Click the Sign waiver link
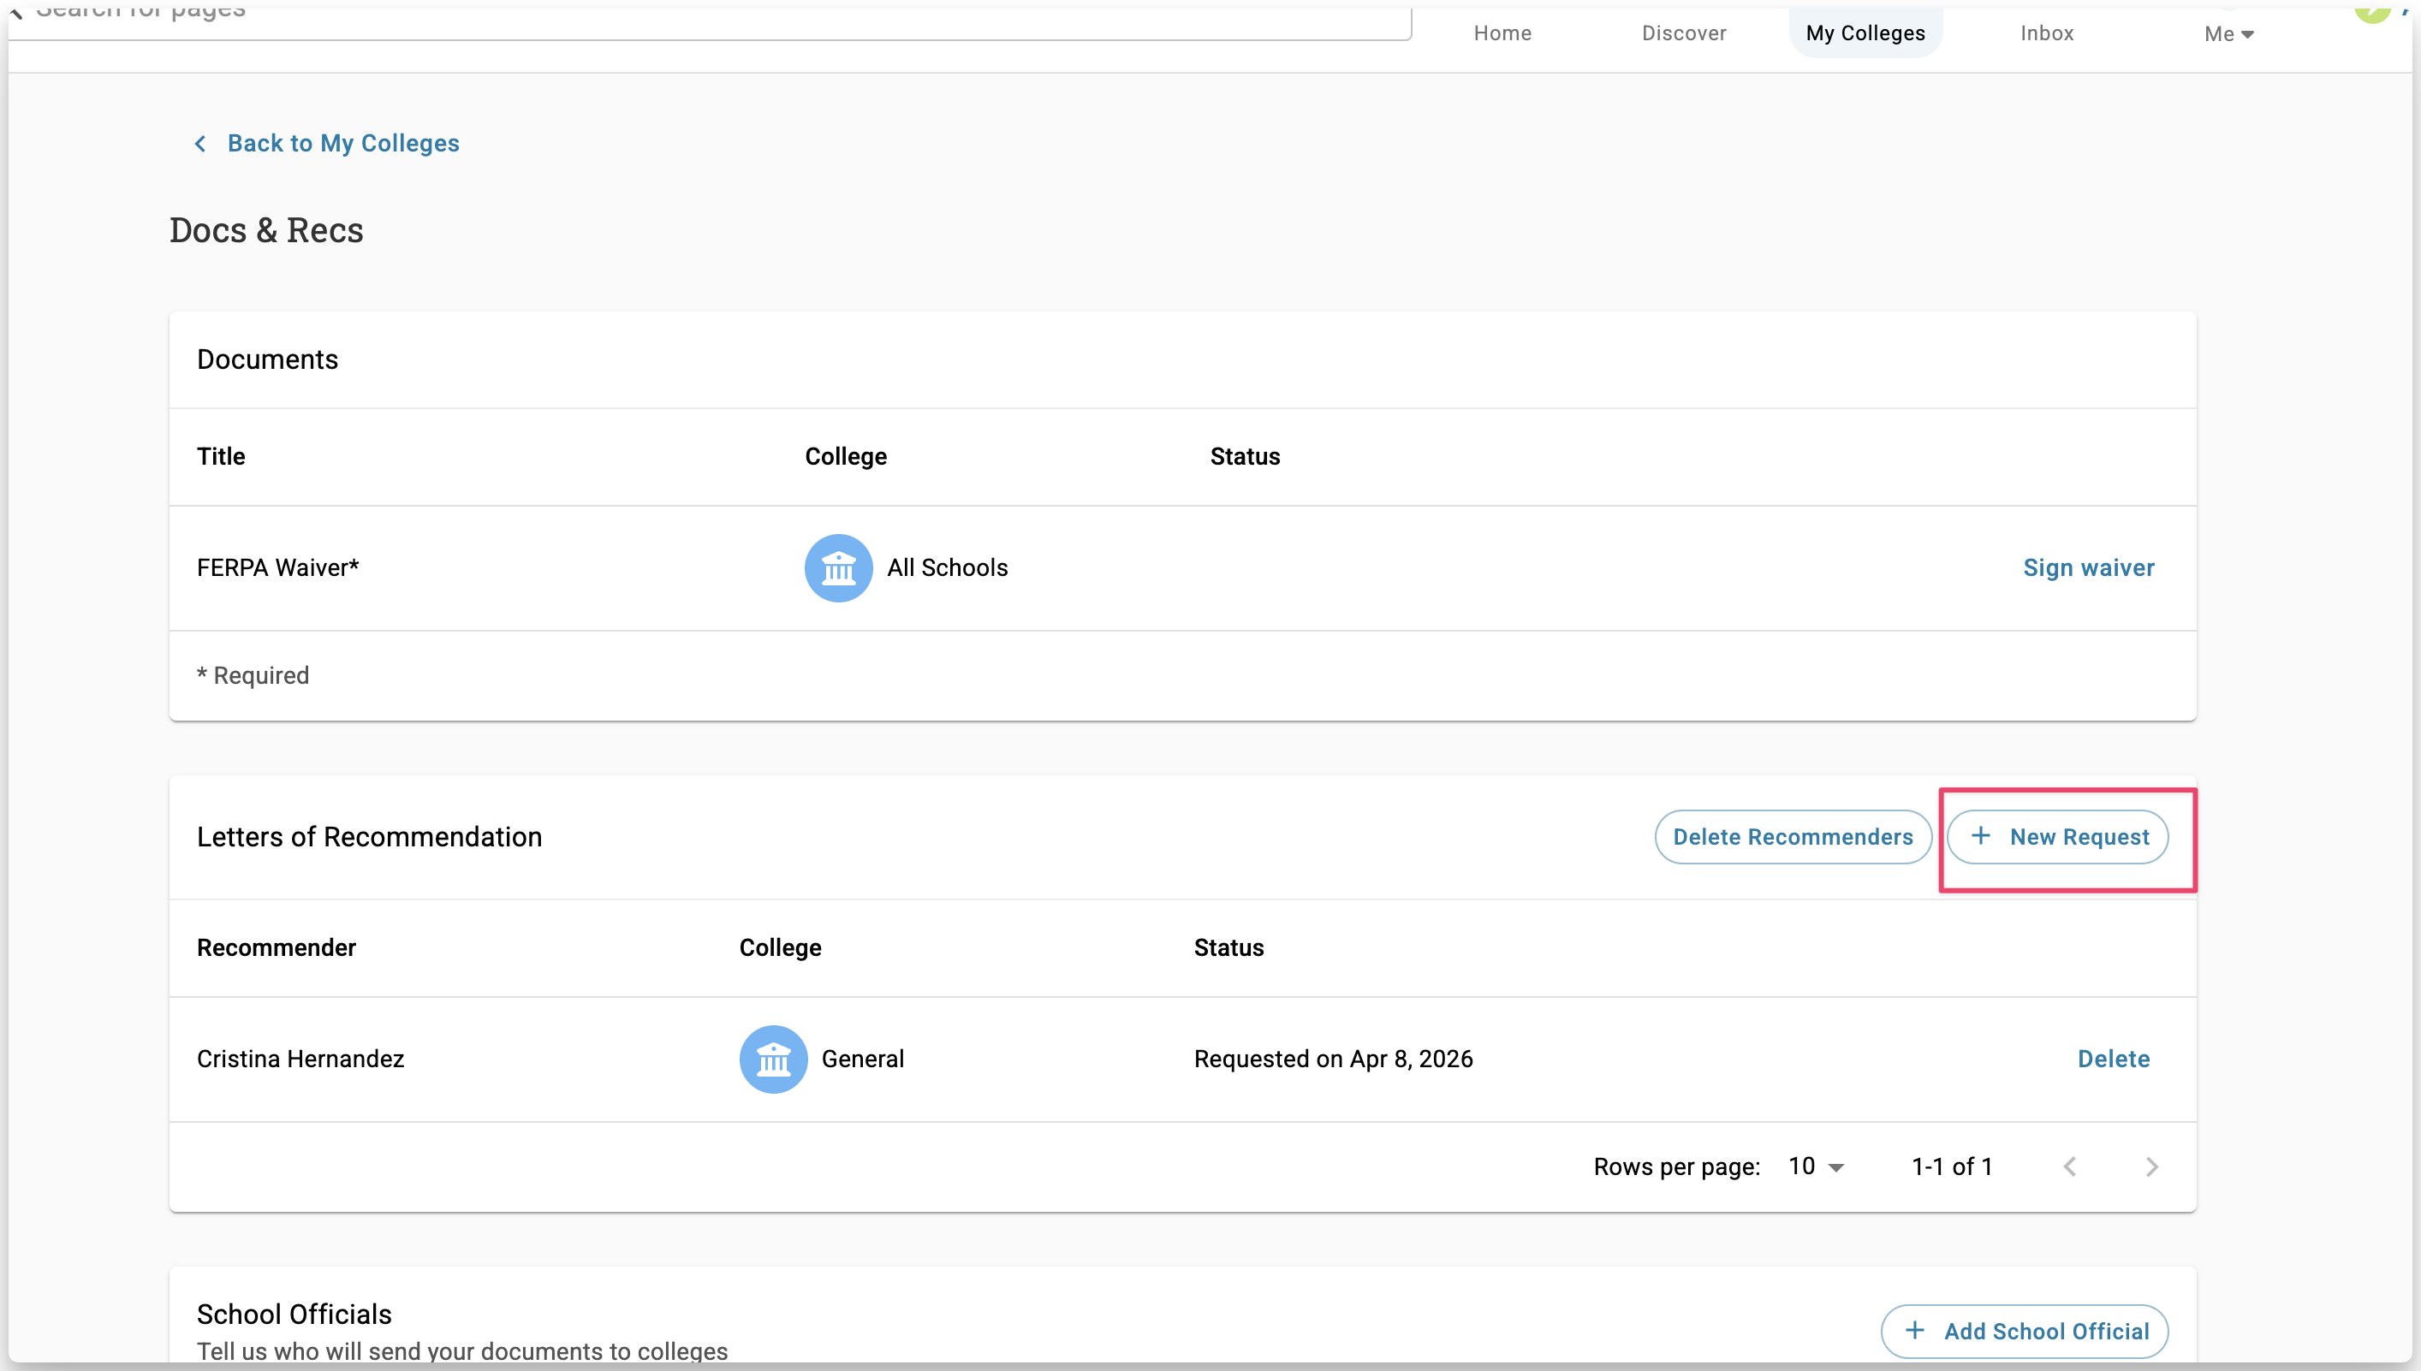The width and height of the screenshot is (2421, 1371). pyautogui.click(x=2088, y=567)
